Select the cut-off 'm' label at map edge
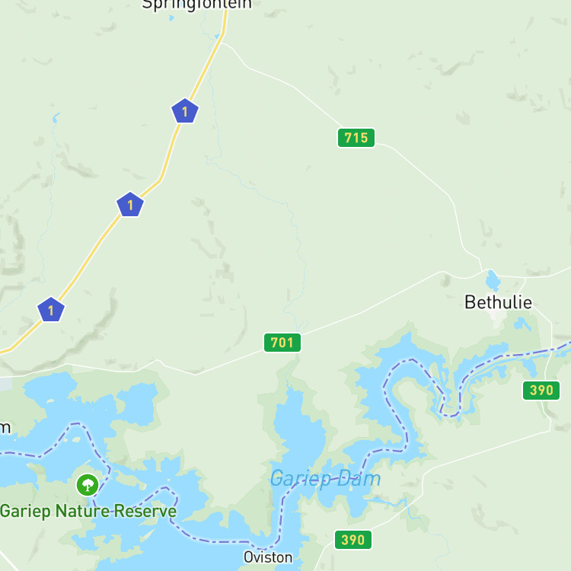This screenshot has height=571, width=571. coord(5,428)
